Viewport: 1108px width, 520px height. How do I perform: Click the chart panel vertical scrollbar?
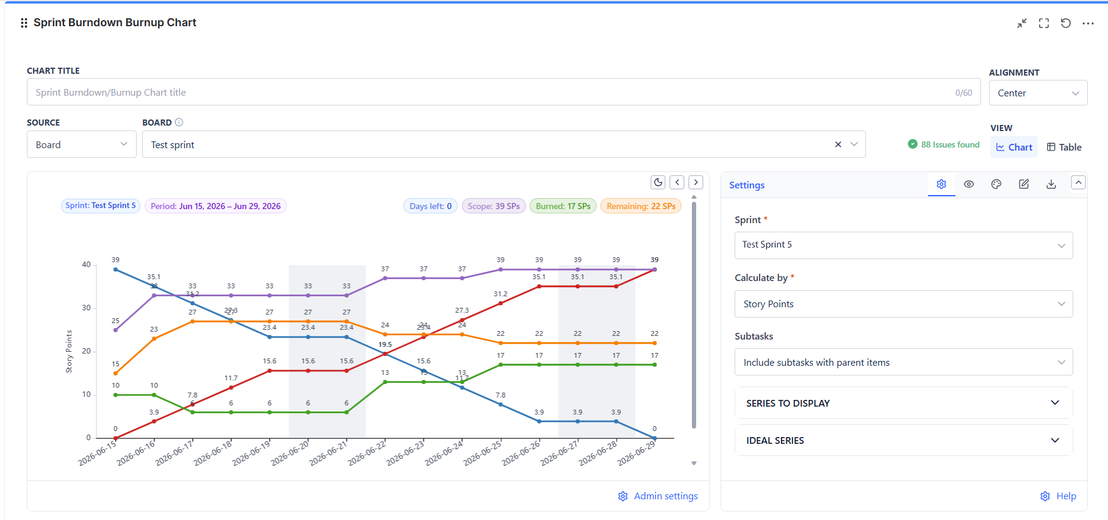point(694,315)
